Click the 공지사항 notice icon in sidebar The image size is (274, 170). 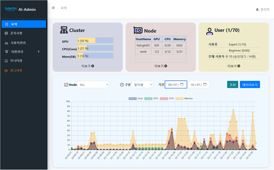[x=6, y=33]
